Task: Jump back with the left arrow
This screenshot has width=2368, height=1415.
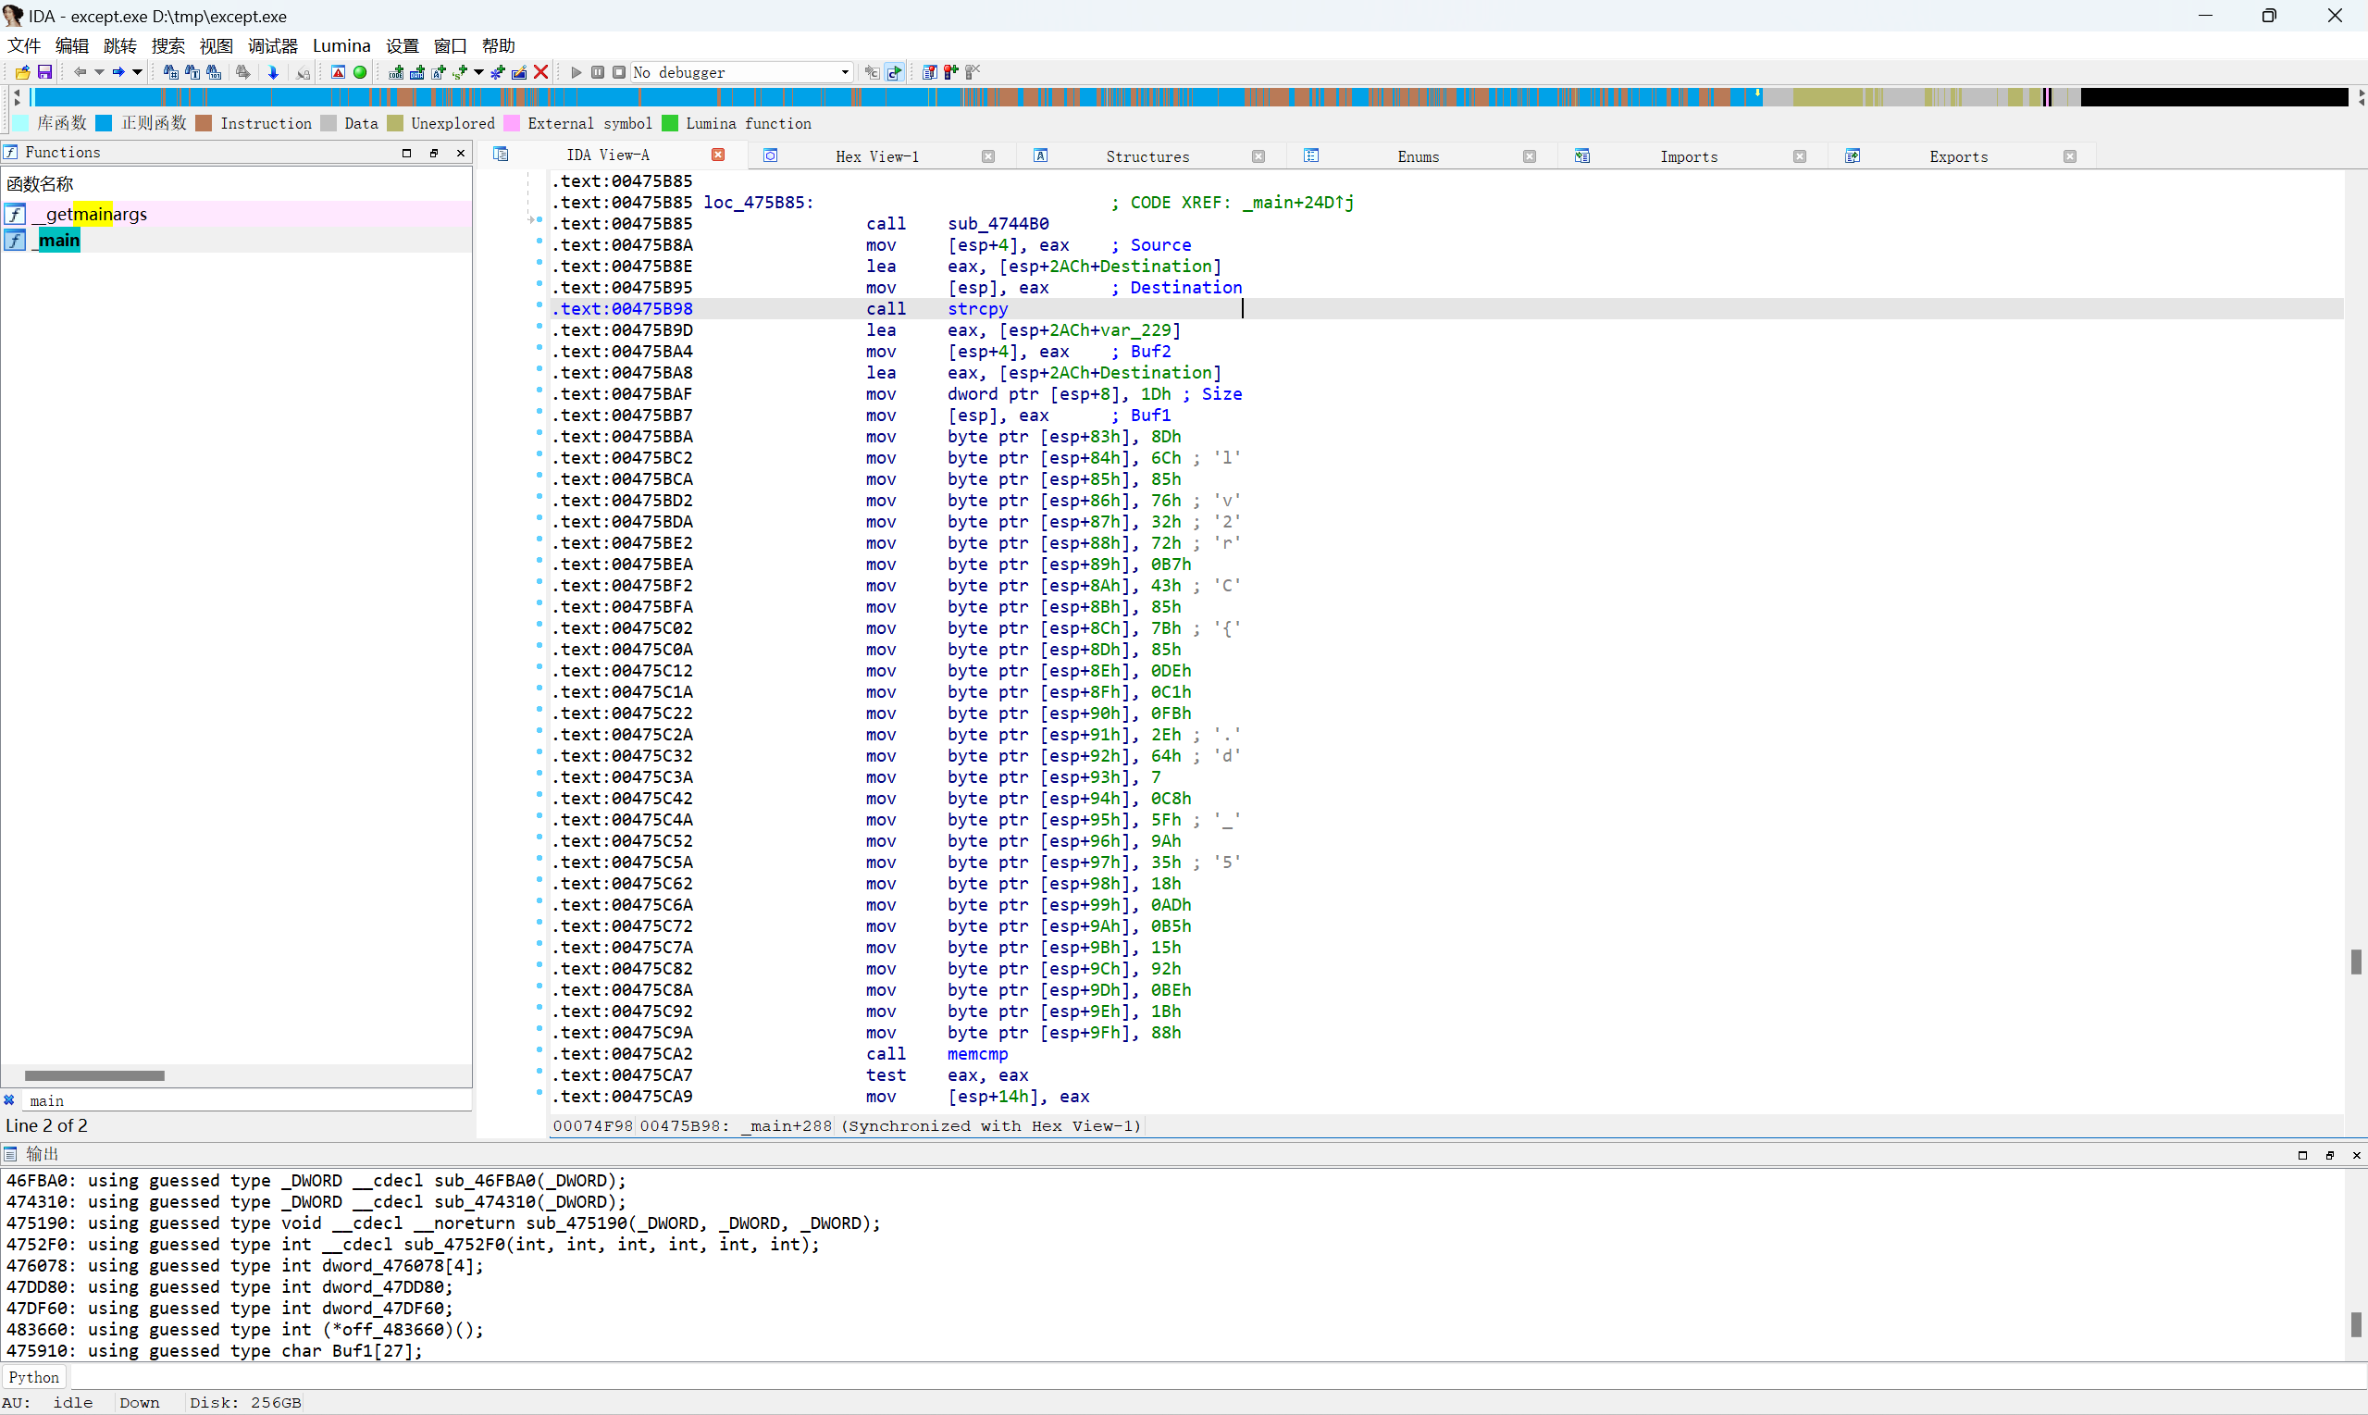Action: pyautogui.click(x=81, y=72)
